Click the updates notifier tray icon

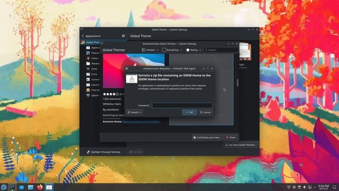[x=294, y=187]
